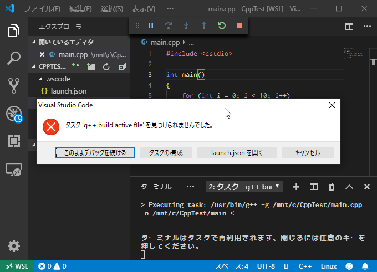This screenshot has height=272, width=377.
Task: Click the WSL remote indicator
Action: [17, 266]
